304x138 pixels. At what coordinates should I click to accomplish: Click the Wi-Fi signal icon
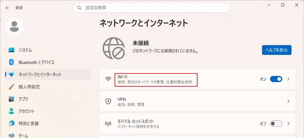pos(108,79)
